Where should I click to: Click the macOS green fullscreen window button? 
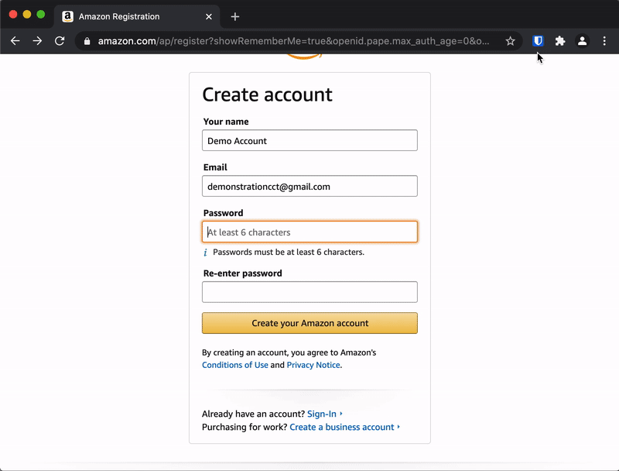[x=41, y=15]
